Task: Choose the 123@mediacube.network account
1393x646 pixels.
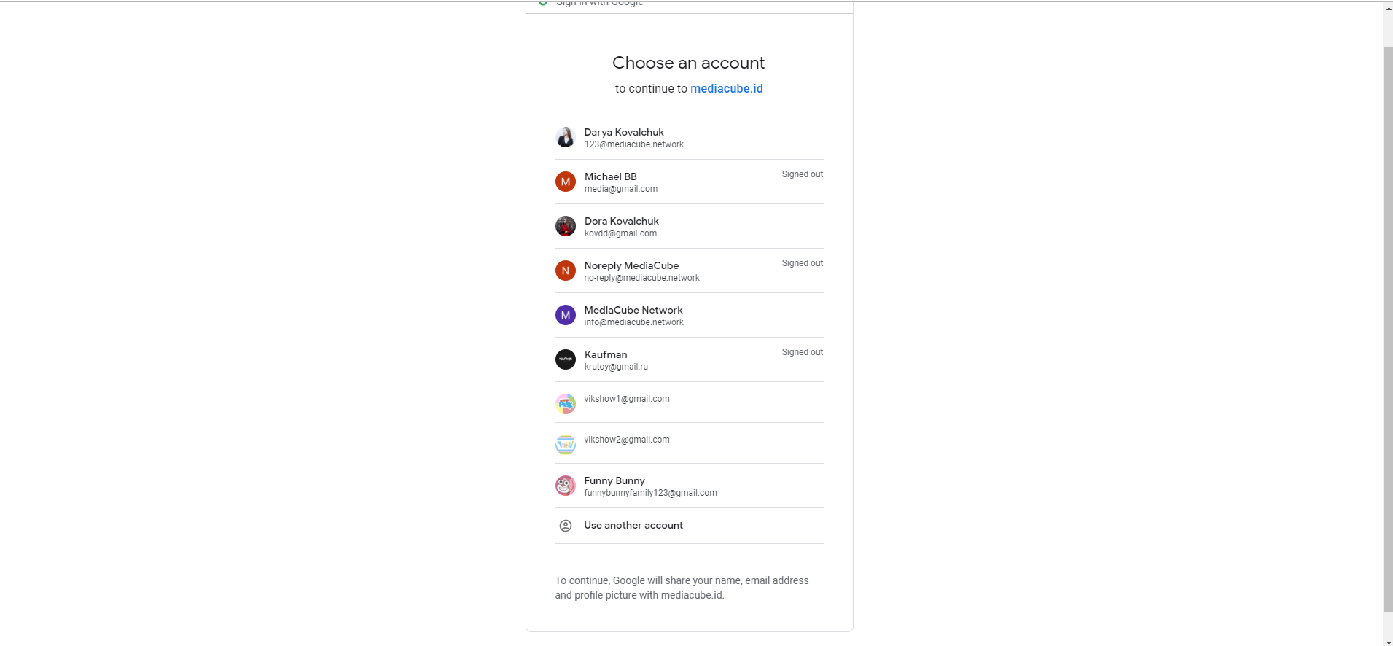Action: [x=689, y=138]
